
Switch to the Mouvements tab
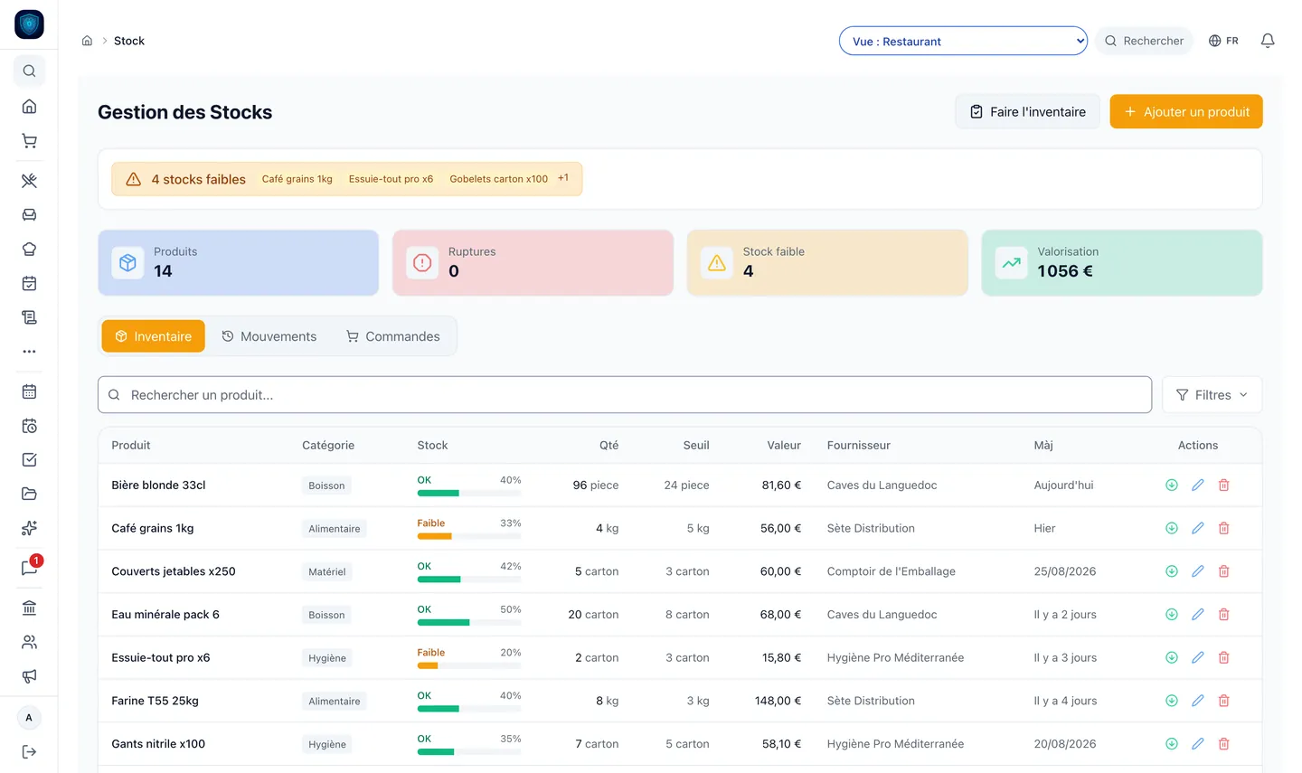click(269, 336)
